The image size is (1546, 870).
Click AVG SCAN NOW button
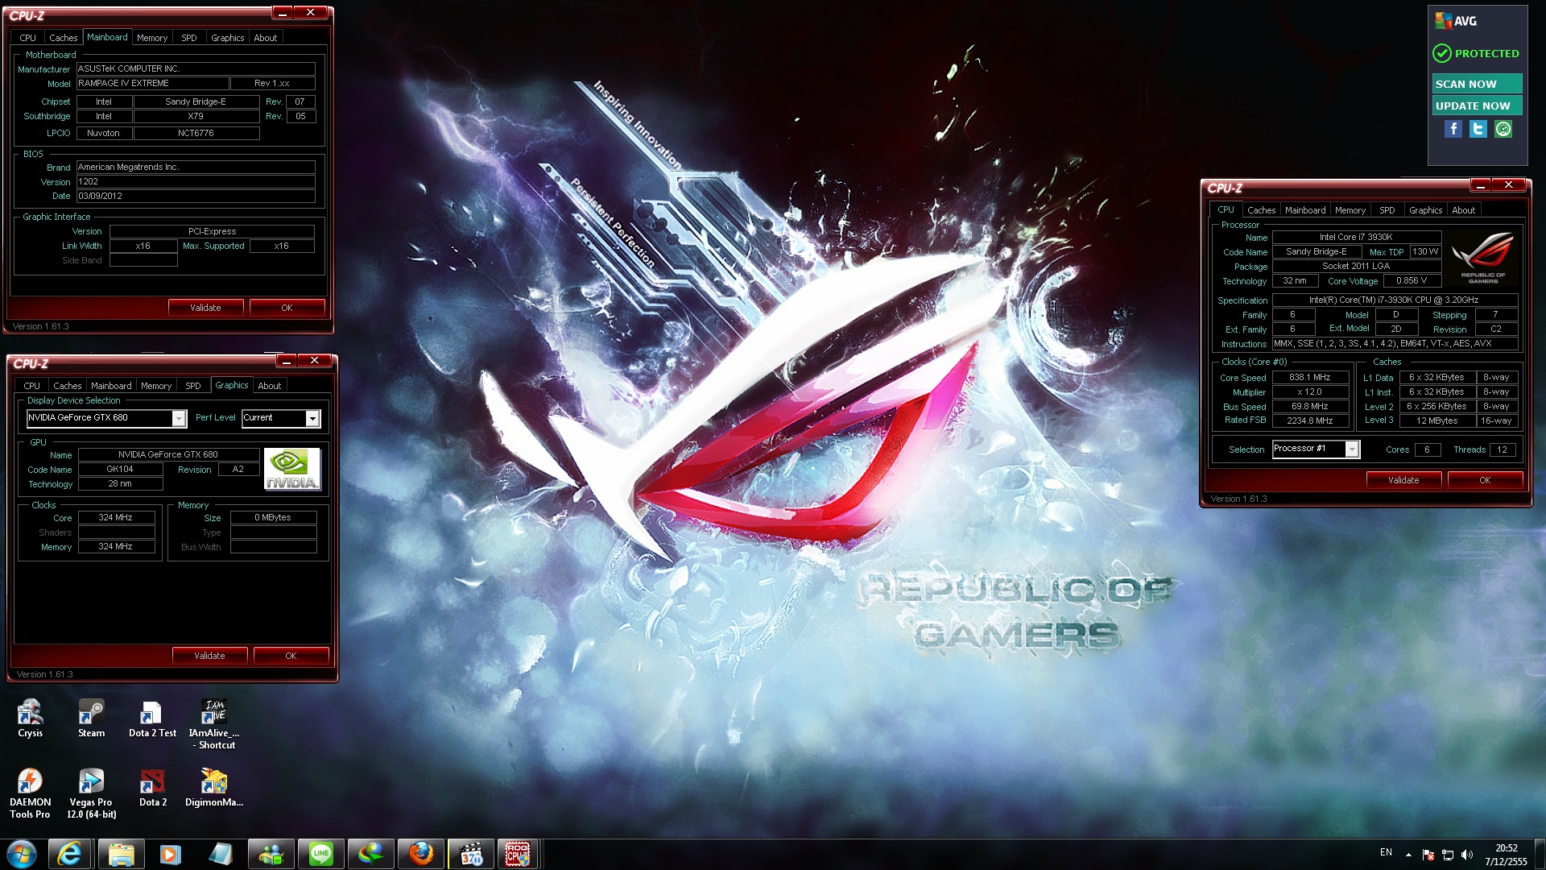tap(1477, 84)
